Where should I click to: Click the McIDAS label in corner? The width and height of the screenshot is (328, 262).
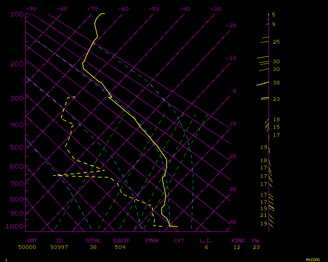click(x=313, y=259)
